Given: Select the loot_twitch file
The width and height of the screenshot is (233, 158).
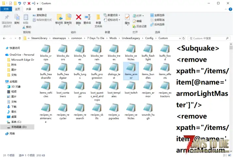Looking at the screenshot, I should coord(131,88).
